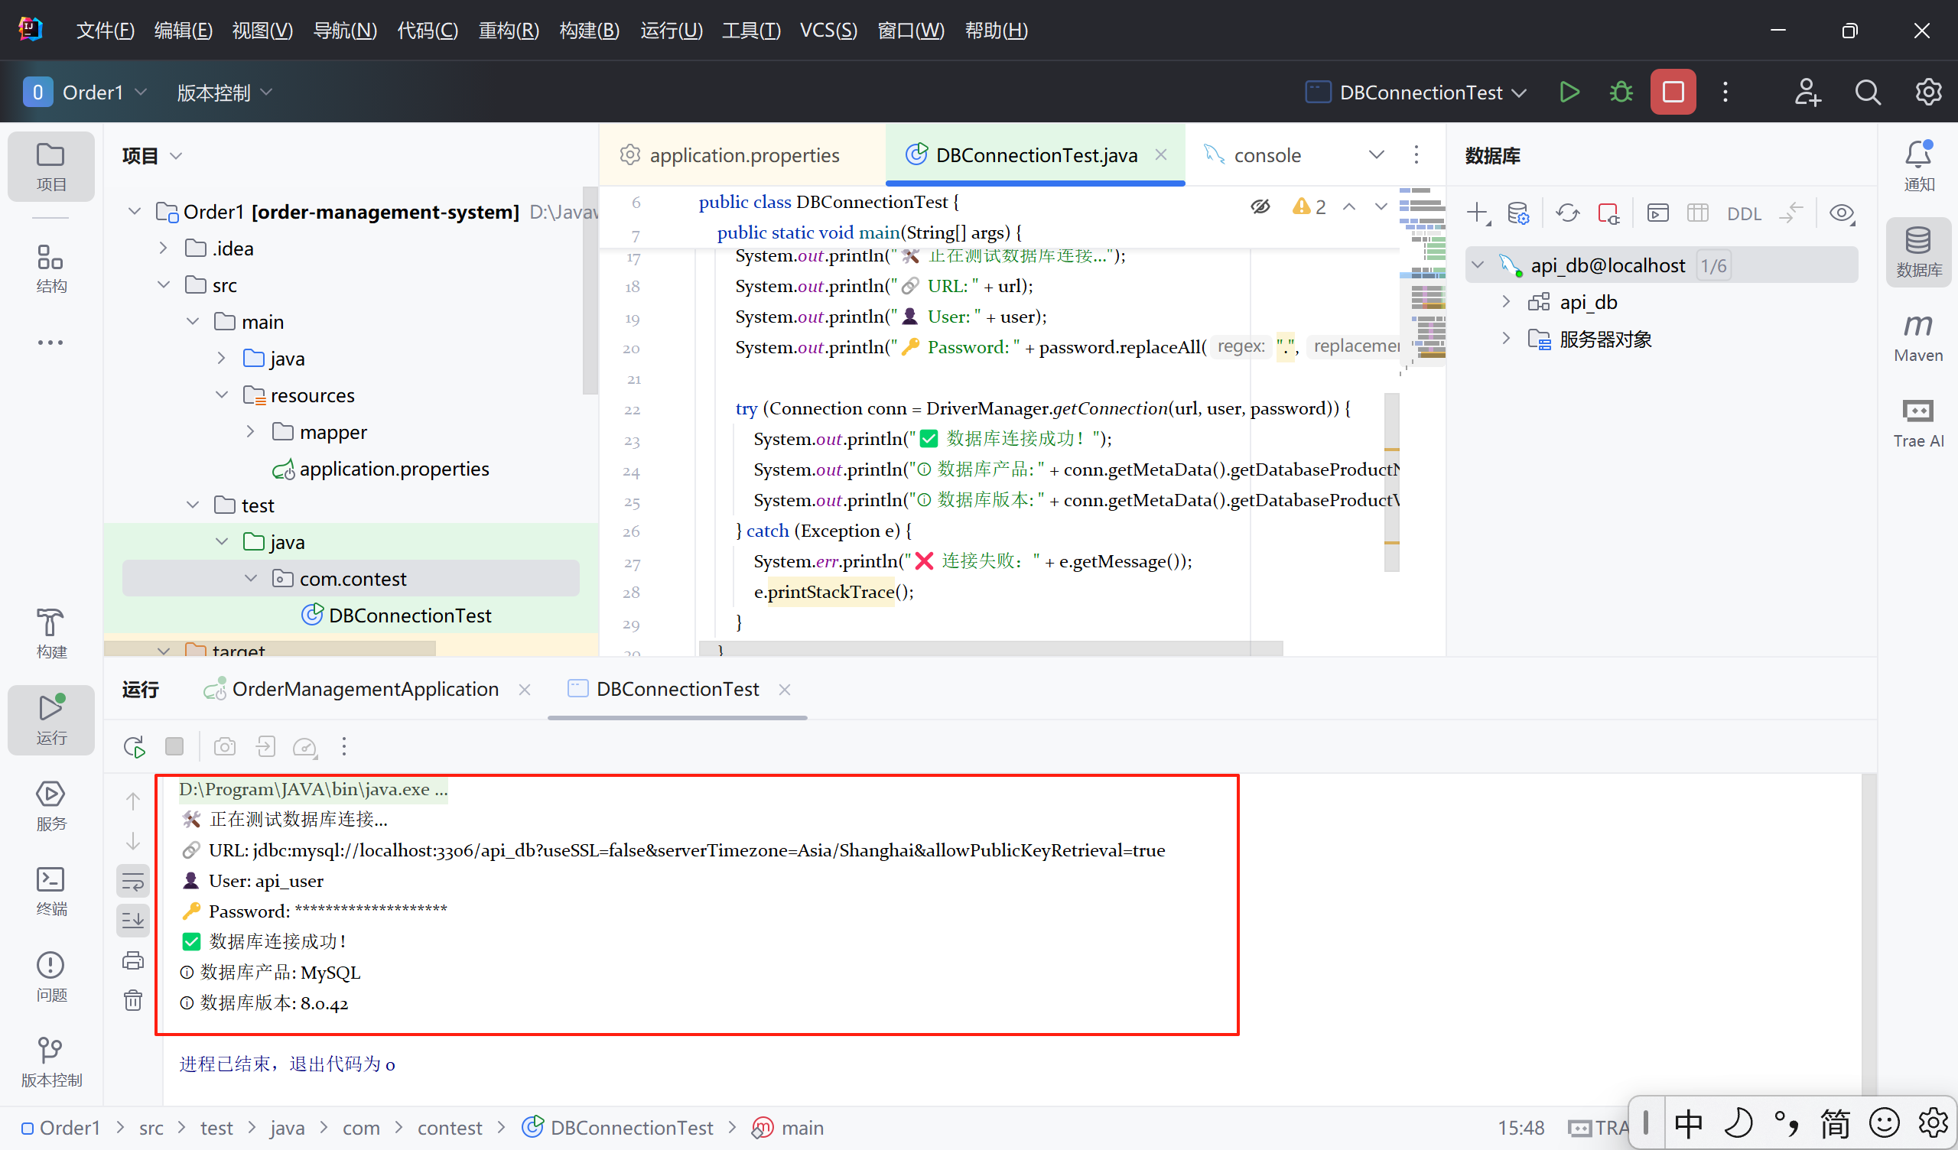The height and width of the screenshot is (1150, 1958).
Task: Expand 服务器对象 node in database tree
Action: [1506, 338]
